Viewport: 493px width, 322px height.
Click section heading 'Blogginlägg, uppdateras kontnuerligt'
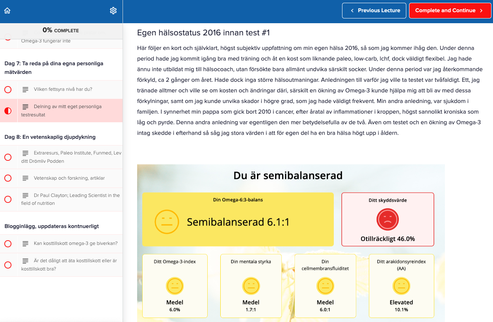pyautogui.click(x=52, y=226)
